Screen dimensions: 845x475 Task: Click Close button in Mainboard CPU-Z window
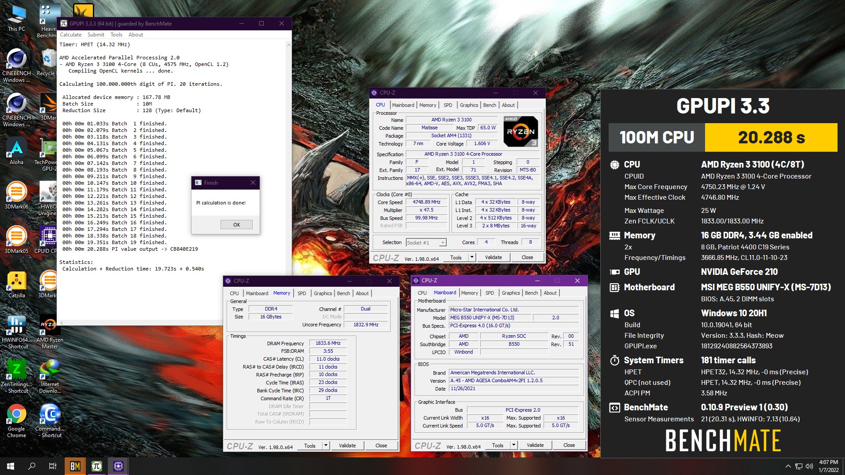pos(569,445)
